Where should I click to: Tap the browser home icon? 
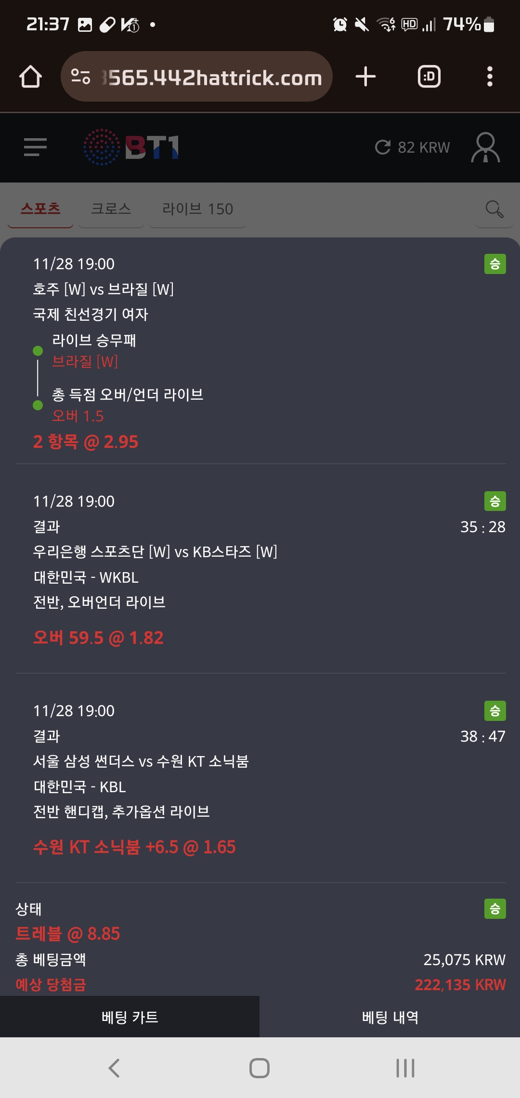[x=30, y=77]
